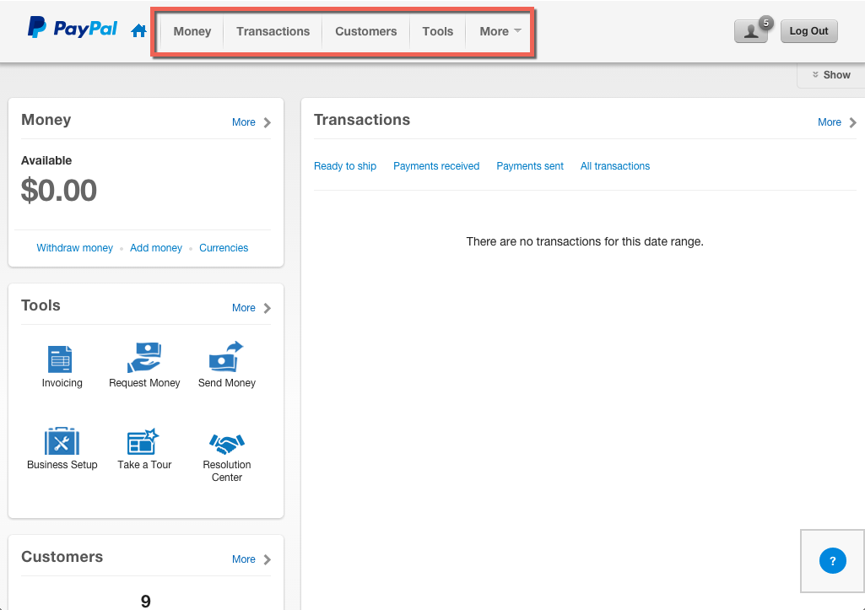The image size is (865, 610).
Task: Open the Currencies link
Action: point(224,248)
